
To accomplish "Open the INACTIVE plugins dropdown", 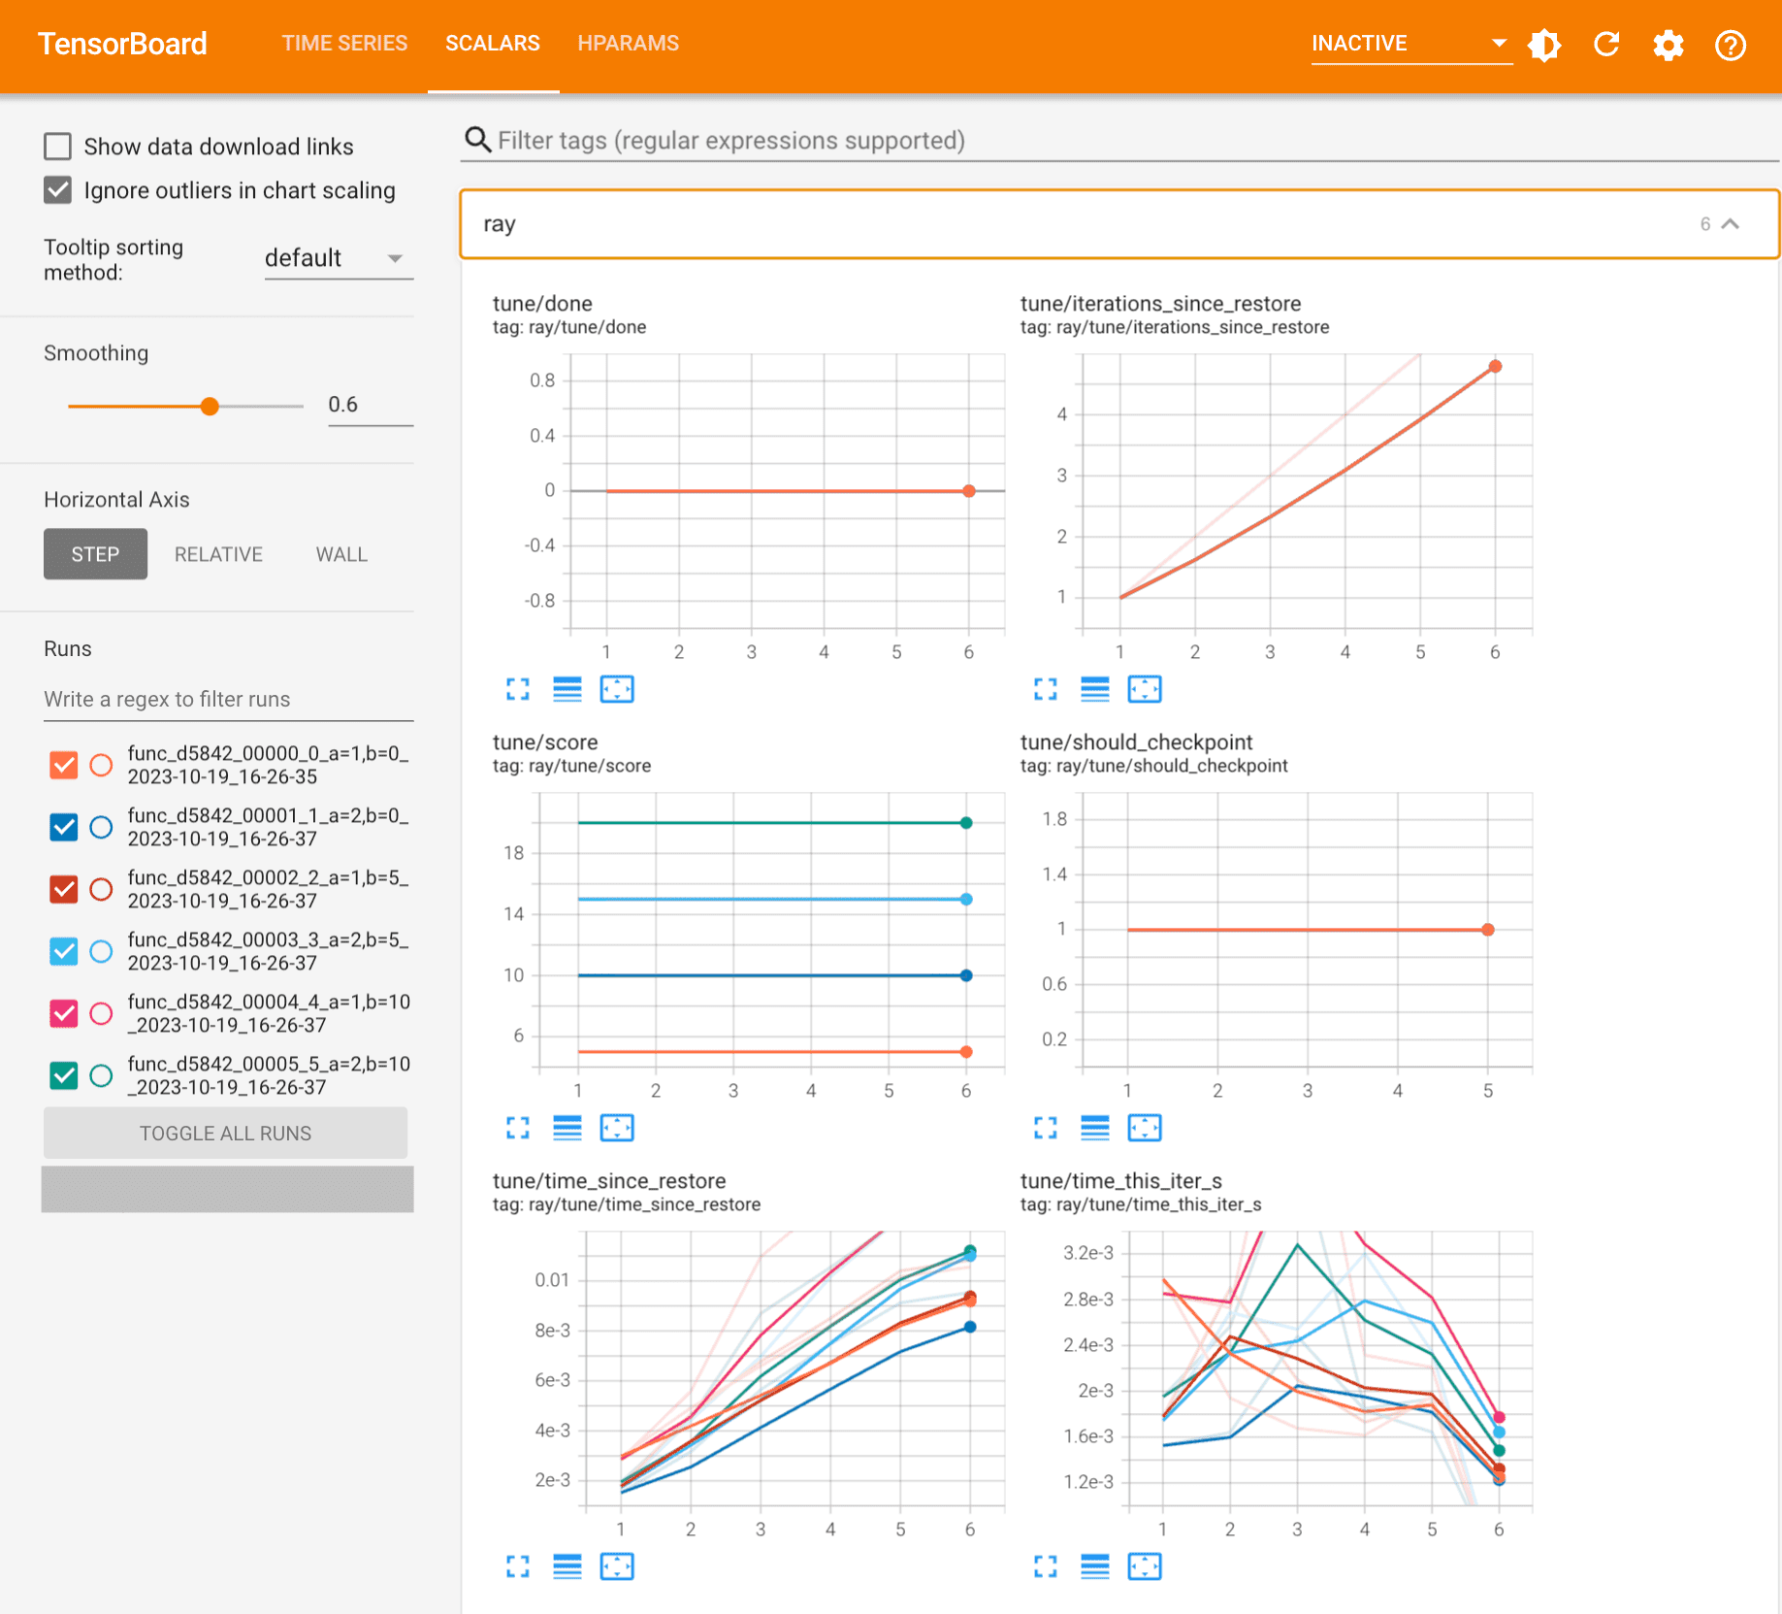I will click(x=1411, y=44).
